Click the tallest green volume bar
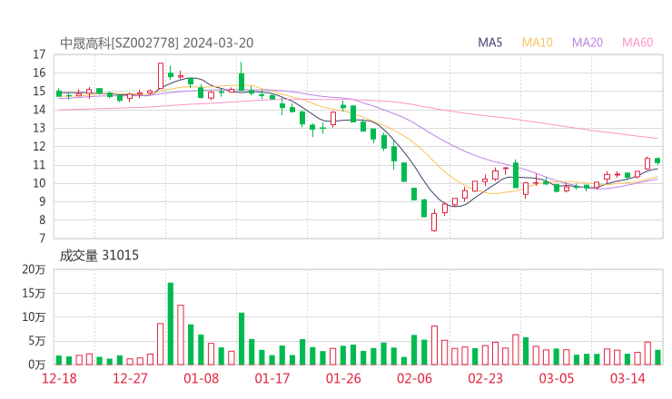The height and width of the screenshot is (399, 672). [x=171, y=324]
